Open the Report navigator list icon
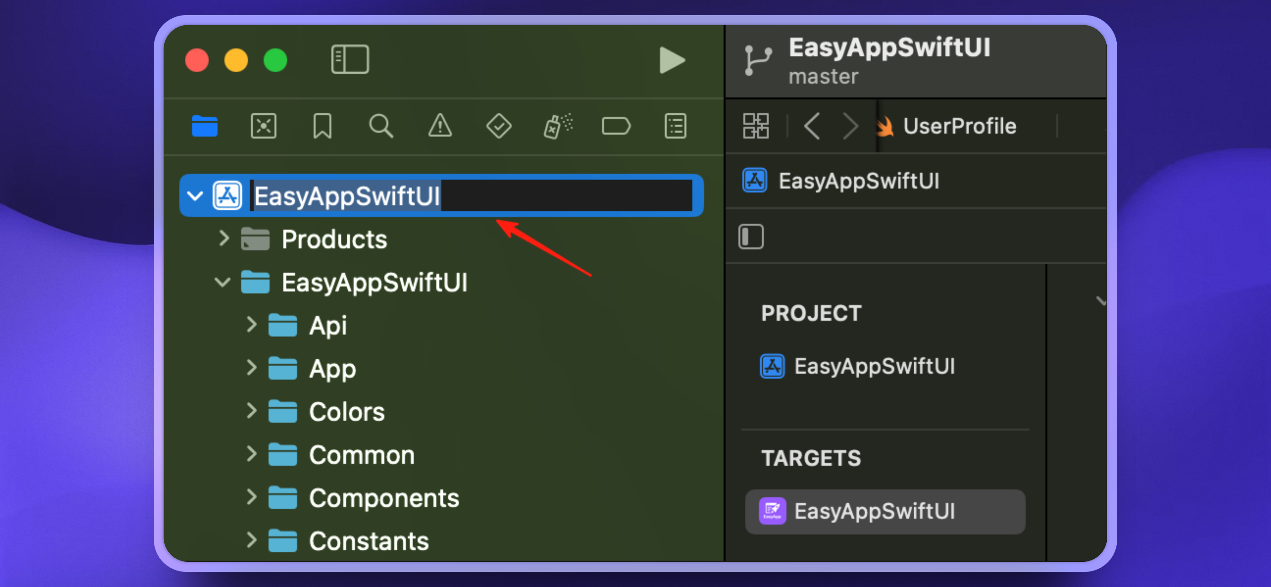 pyautogui.click(x=675, y=126)
